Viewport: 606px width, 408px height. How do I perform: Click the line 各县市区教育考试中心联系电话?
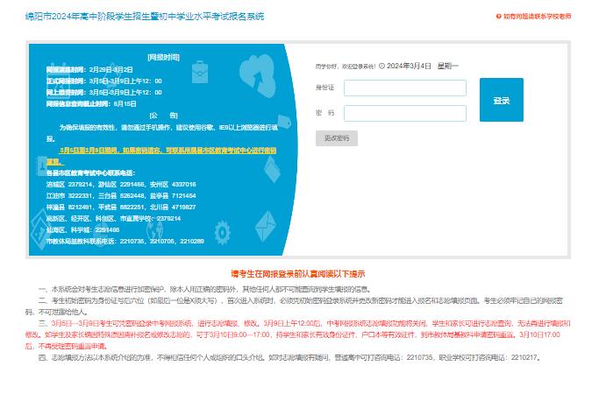click(91, 172)
